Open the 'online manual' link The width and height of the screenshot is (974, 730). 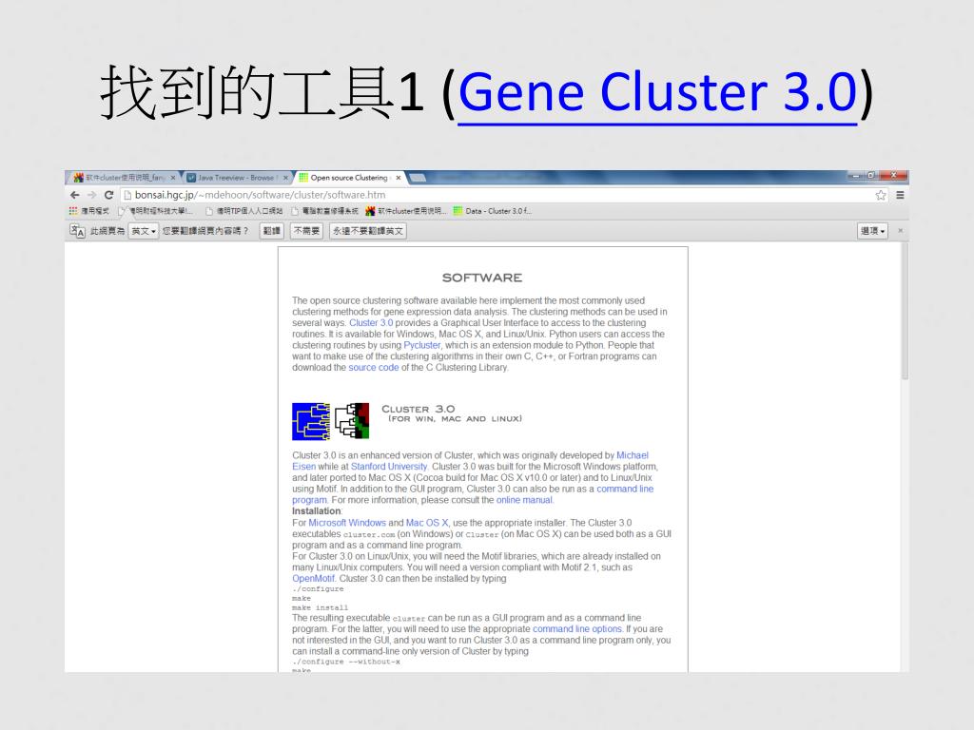[524, 500]
